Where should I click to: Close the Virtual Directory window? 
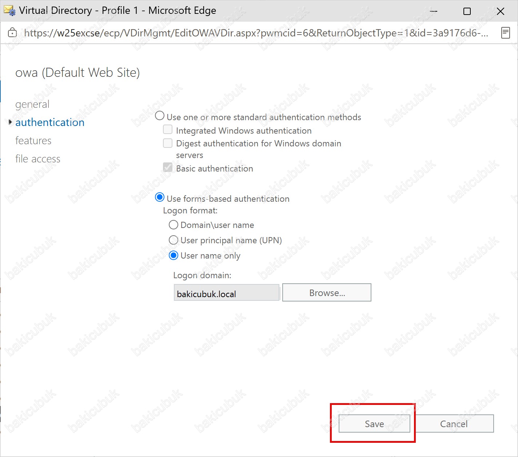(x=501, y=11)
